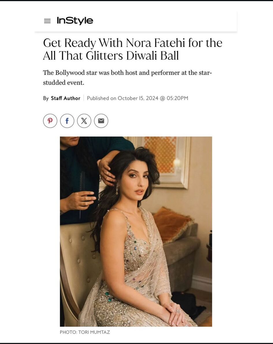273x344 pixels.
Task: Open the Staff Author profile link
Action: point(66,98)
